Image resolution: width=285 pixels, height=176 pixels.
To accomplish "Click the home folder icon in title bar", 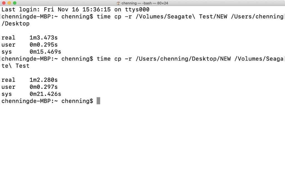I will point(119,3).
